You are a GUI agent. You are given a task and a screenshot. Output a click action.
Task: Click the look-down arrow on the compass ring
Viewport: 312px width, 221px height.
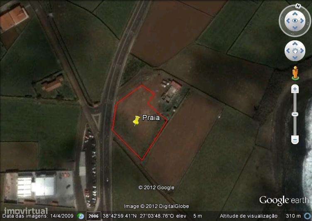click(x=295, y=28)
